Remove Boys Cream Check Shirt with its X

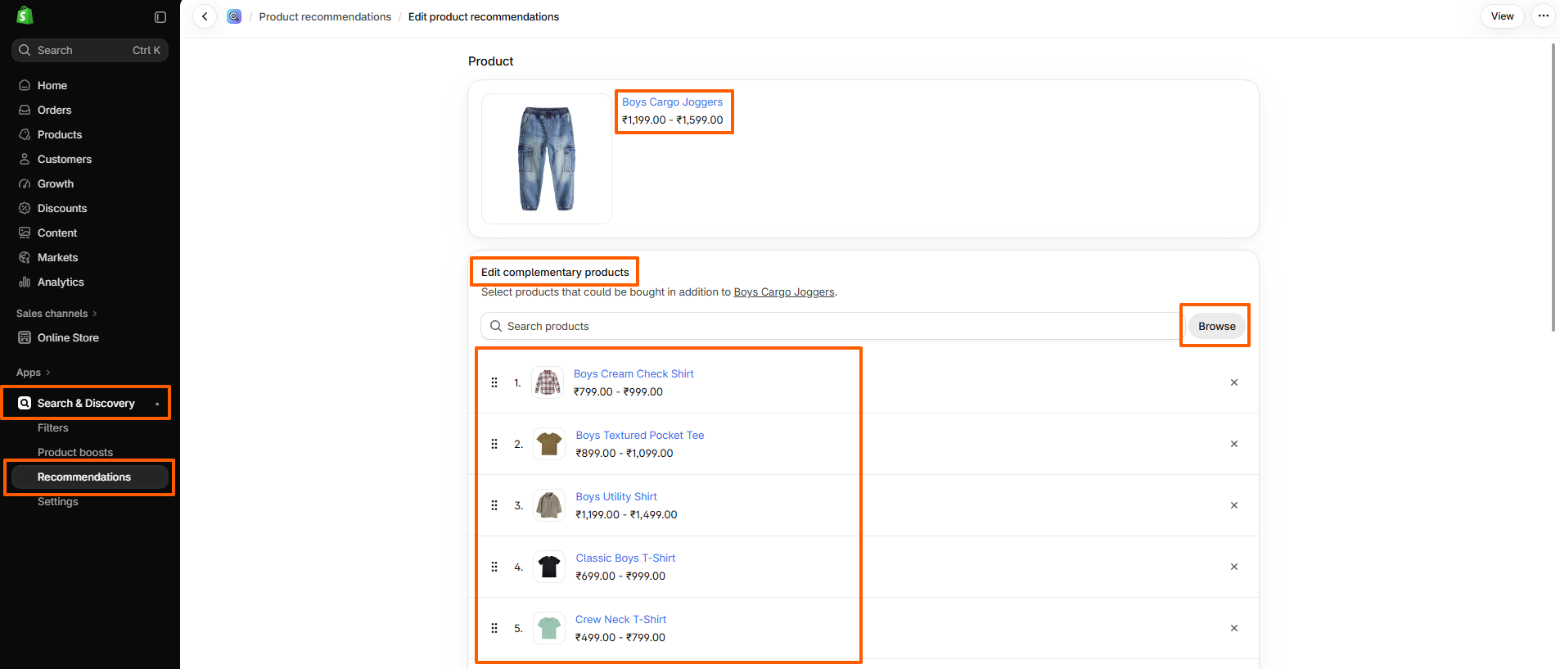[1234, 382]
